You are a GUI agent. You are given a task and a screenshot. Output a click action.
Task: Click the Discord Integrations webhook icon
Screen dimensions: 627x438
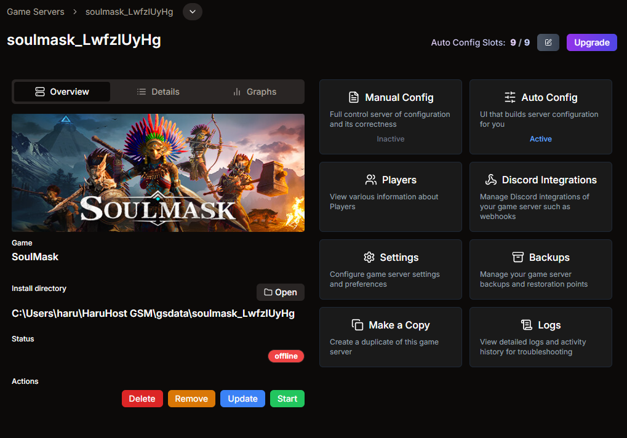click(490, 180)
